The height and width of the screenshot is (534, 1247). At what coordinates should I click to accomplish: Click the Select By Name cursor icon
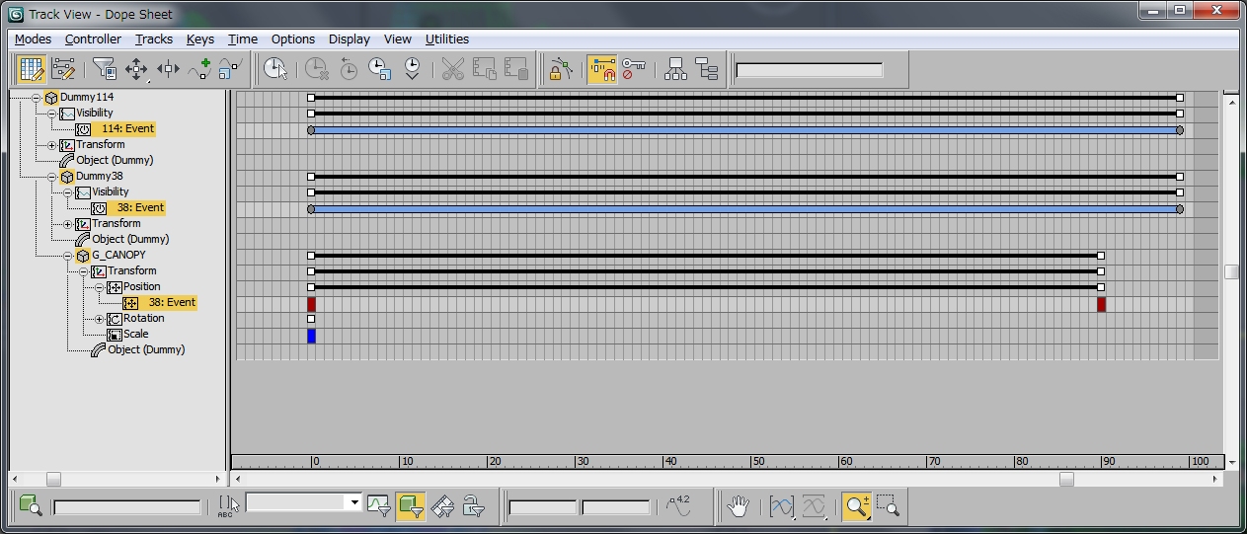[228, 506]
